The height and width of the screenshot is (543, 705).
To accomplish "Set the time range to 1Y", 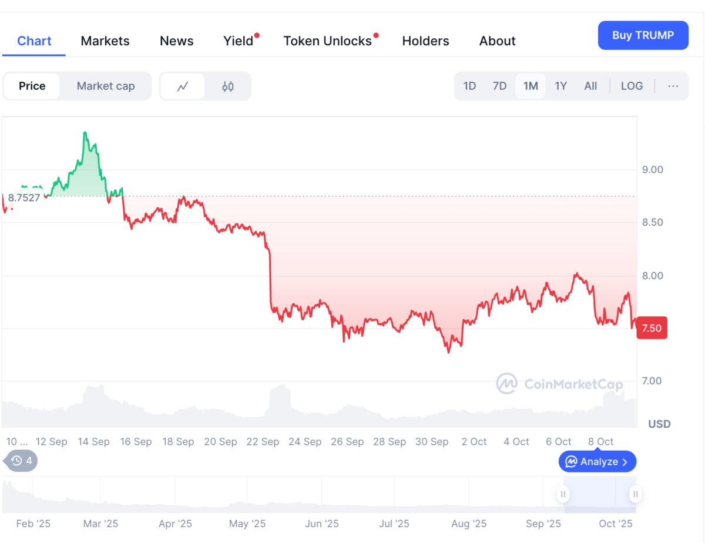I will click(560, 86).
